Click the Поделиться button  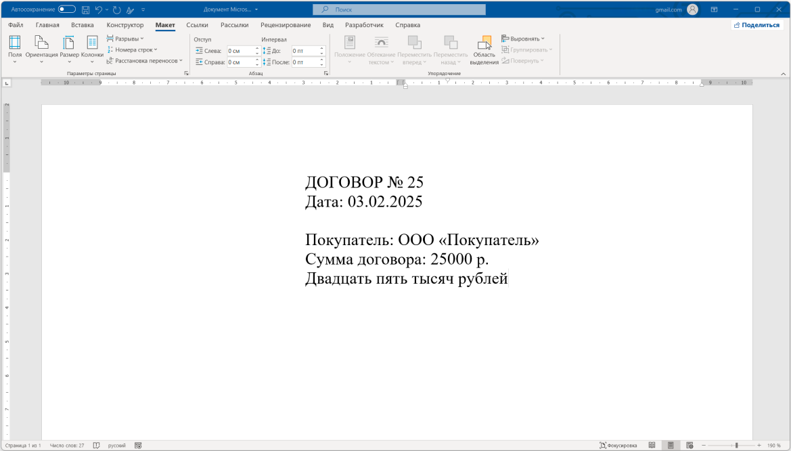coord(756,24)
